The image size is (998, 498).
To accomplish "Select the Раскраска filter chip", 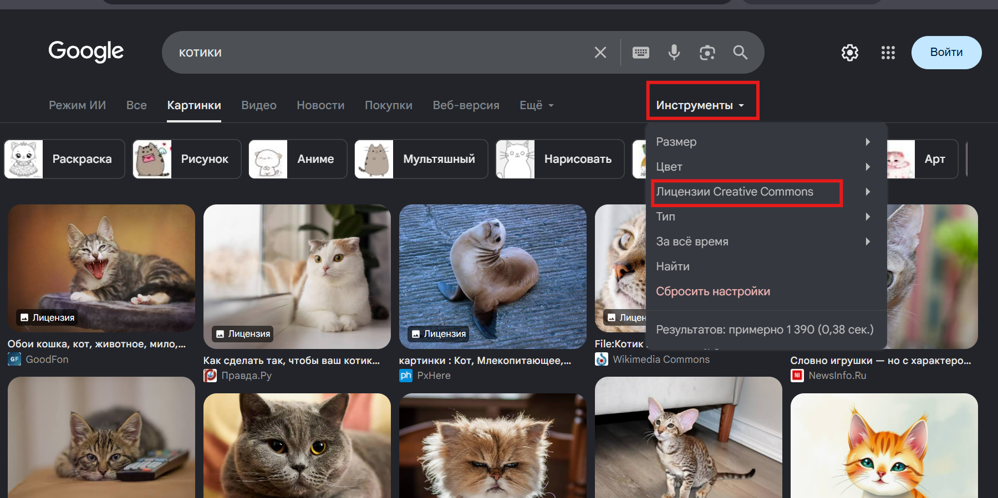I will tap(64, 159).
